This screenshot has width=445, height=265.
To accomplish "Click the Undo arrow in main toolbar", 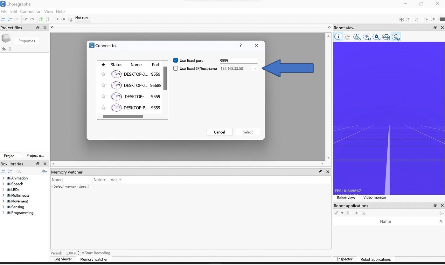I will 26,19.
